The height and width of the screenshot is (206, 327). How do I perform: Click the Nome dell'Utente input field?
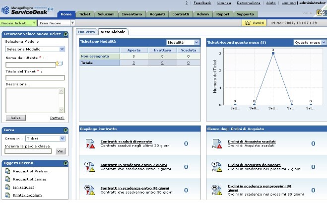tap(31, 65)
